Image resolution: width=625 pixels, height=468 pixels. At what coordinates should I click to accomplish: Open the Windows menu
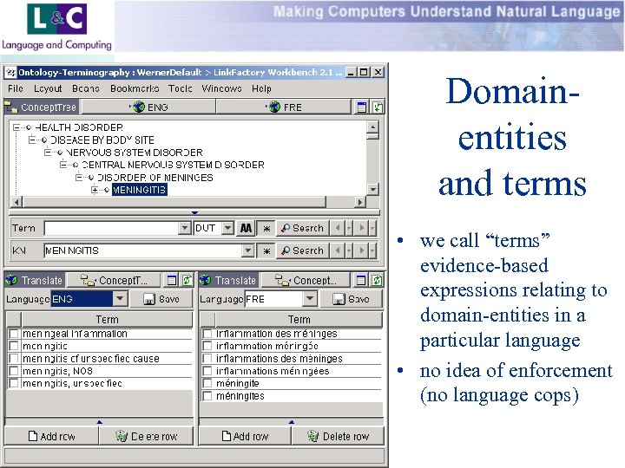click(x=221, y=88)
